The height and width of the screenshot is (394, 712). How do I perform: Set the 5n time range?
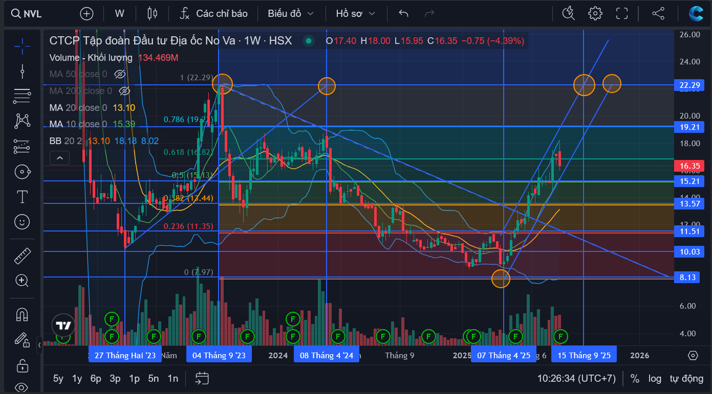point(154,379)
